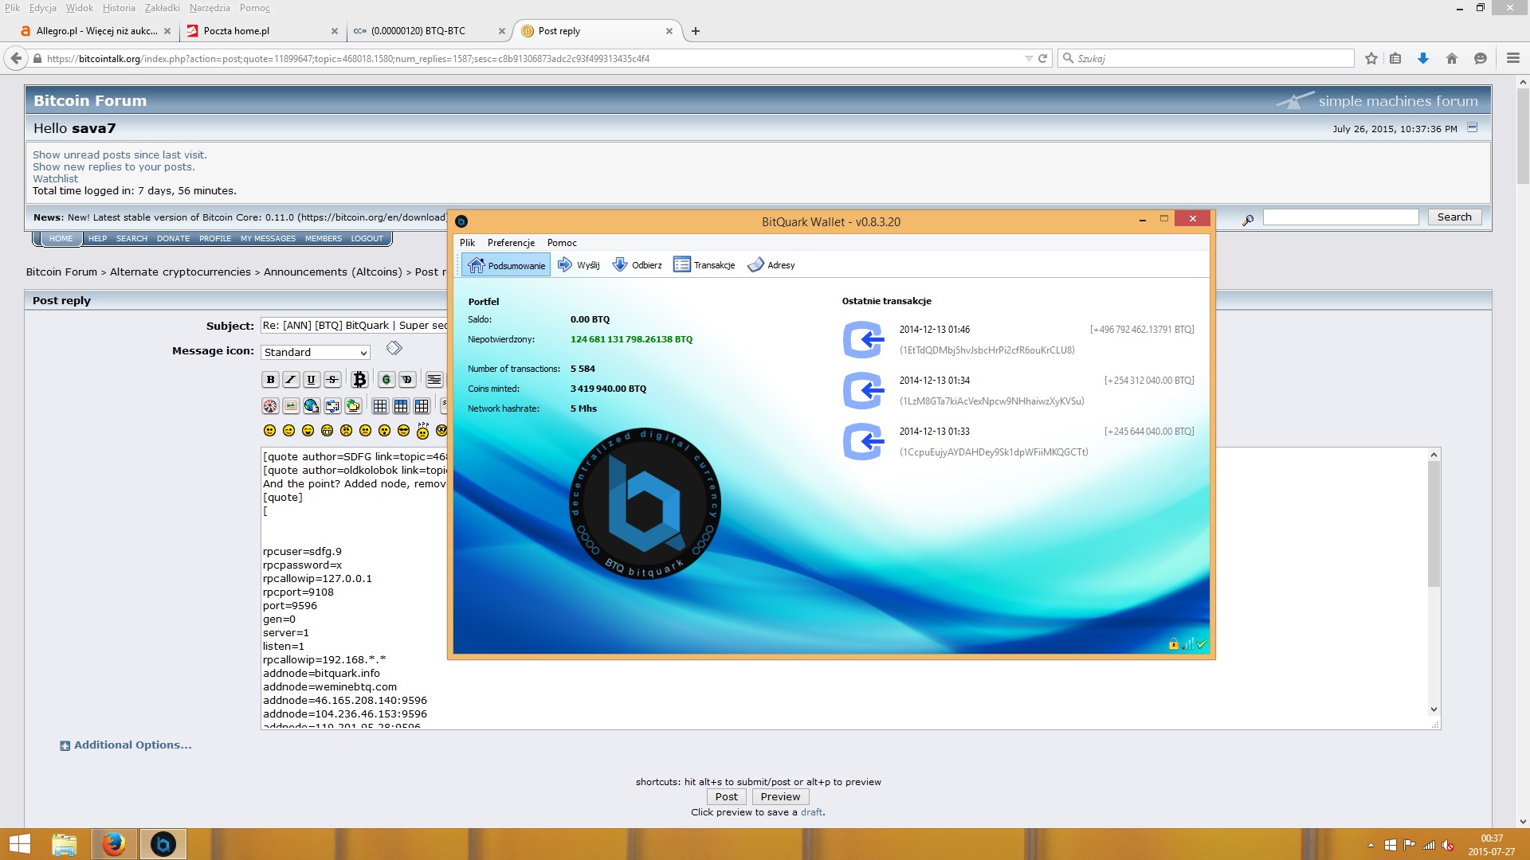
Task: Open Firefox hamburger menu
Action: tap(1513, 58)
